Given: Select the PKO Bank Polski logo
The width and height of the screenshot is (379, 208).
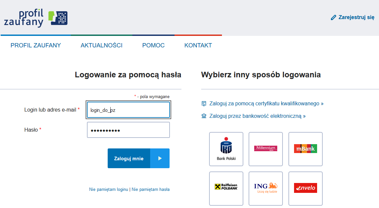Looking at the screenshot, I should click(x=226, y=149).
